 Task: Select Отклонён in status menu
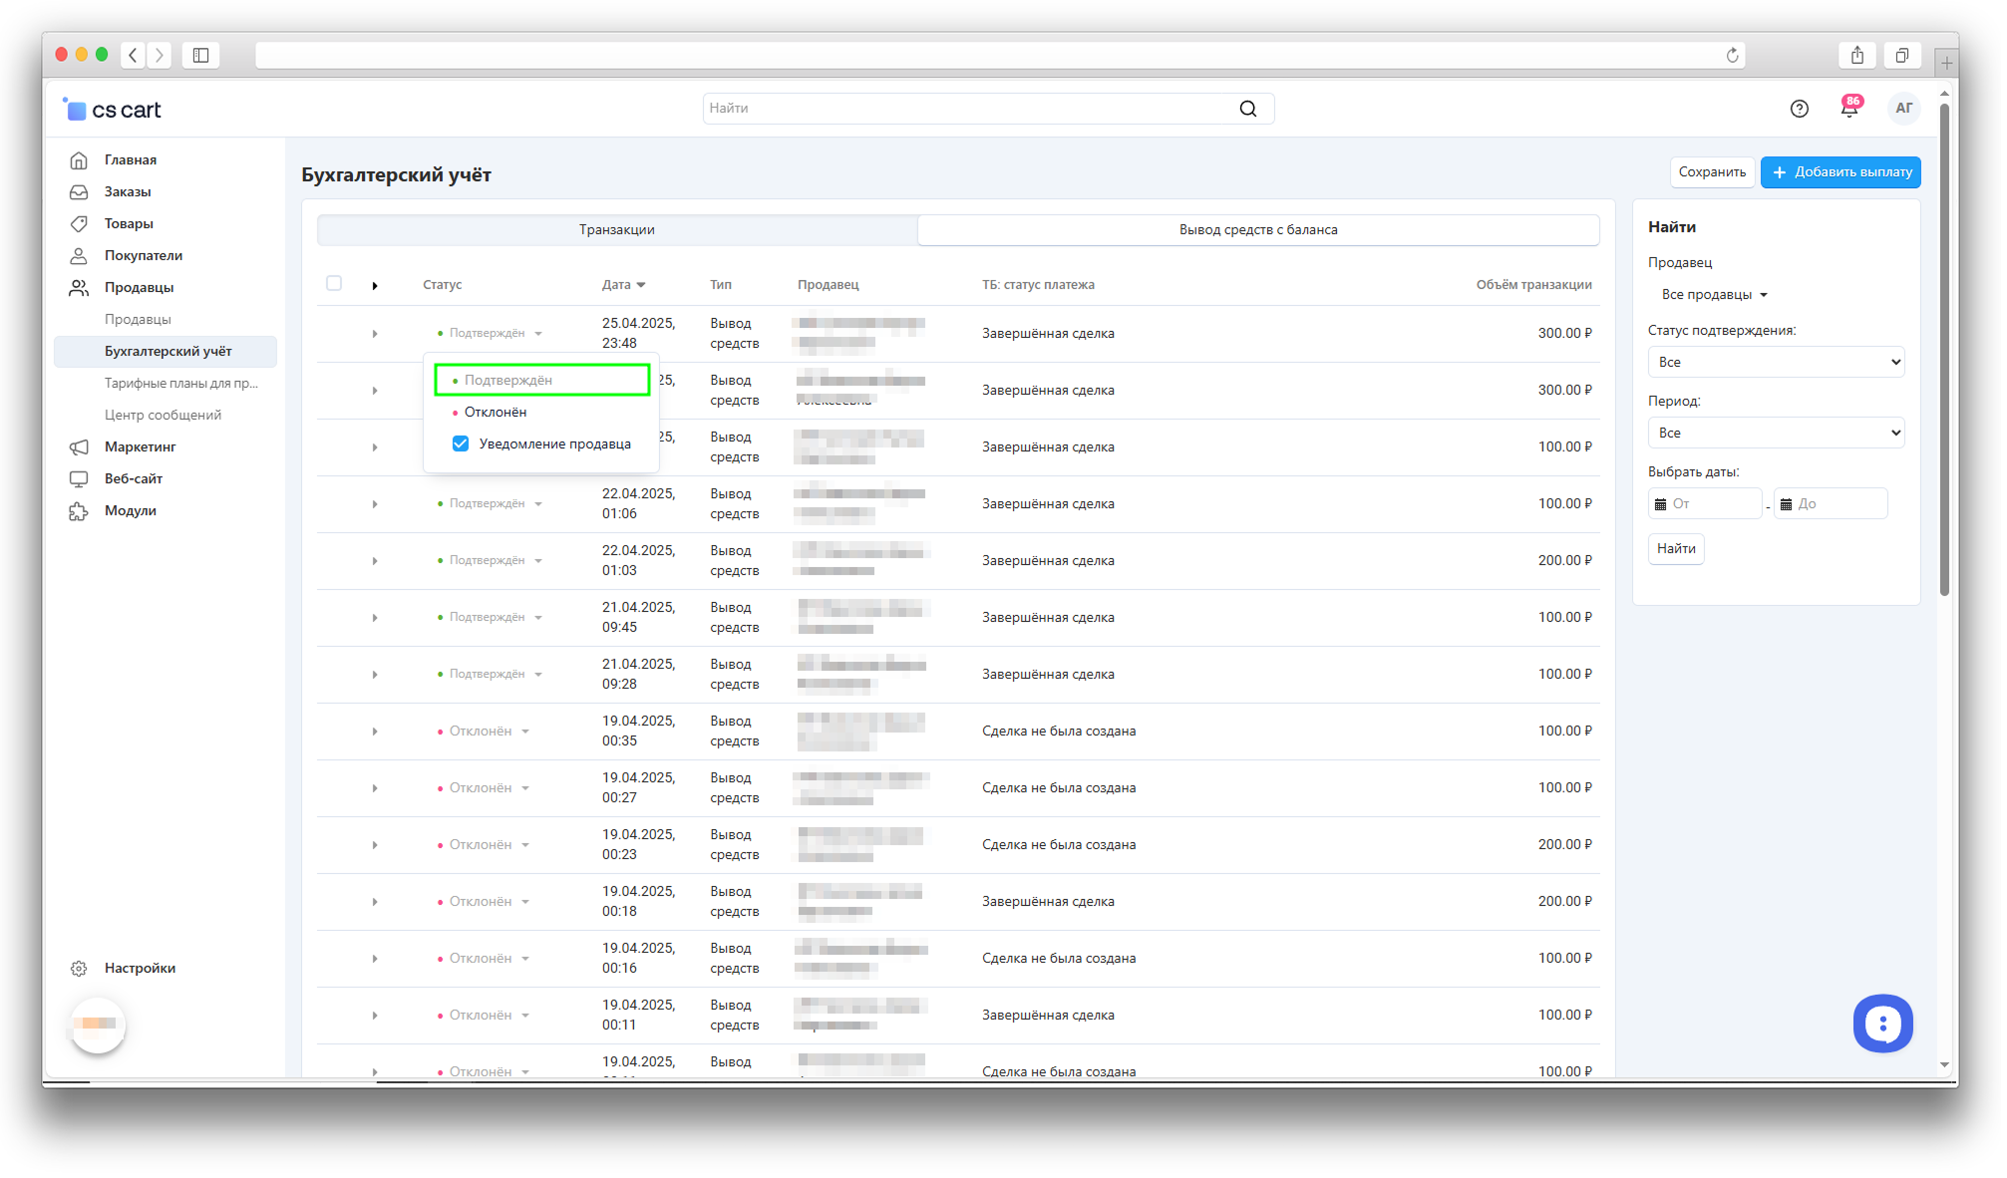click(496, 412)
